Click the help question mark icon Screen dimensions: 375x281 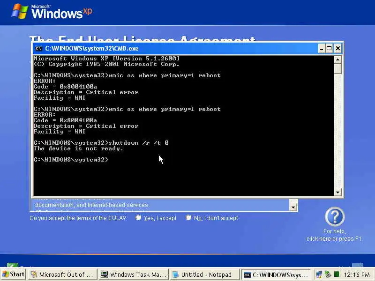point(335,216)
